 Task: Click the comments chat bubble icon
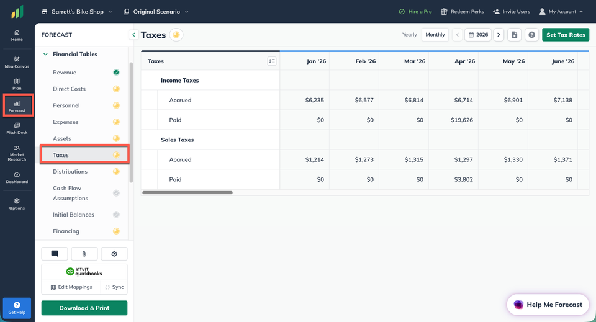coord(55,254)
